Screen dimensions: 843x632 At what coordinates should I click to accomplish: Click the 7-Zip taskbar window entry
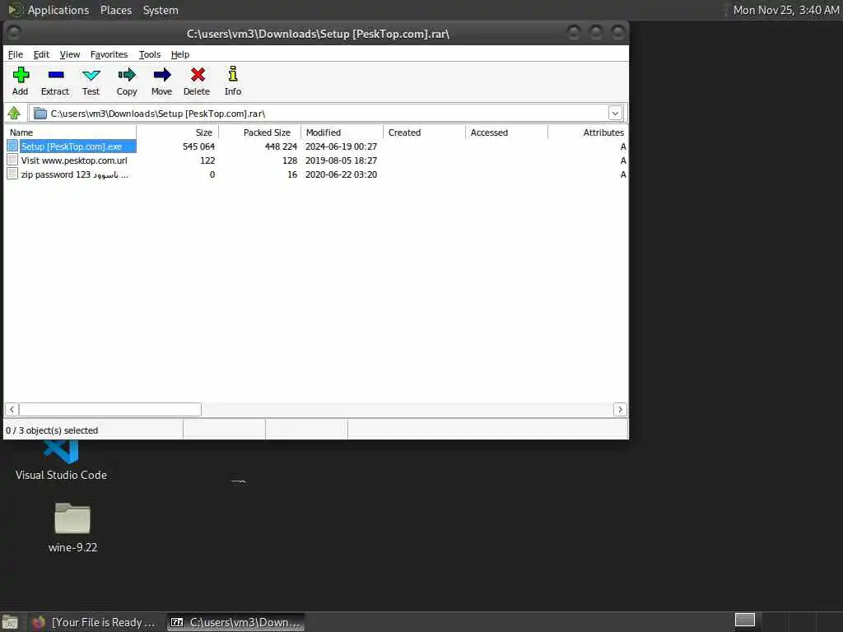point(235,622)
